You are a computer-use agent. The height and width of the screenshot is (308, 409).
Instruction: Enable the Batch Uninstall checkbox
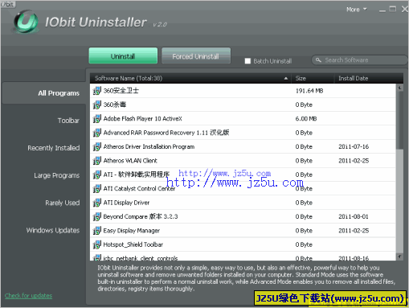click(247, 61)
